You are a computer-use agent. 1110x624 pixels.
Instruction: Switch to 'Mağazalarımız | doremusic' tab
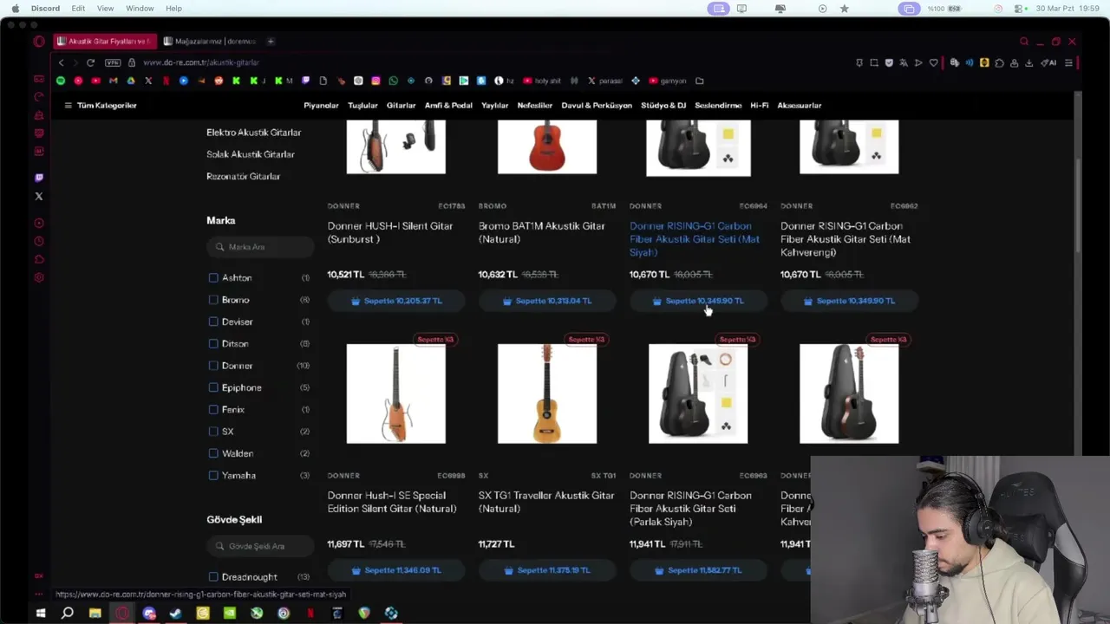coord(211,41)
